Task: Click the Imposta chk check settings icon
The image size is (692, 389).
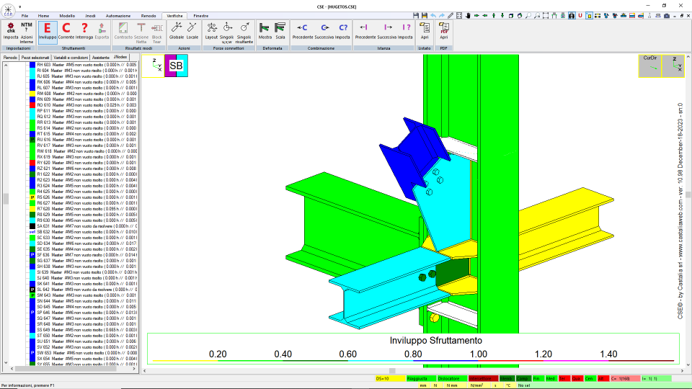Action: (11, 31)
